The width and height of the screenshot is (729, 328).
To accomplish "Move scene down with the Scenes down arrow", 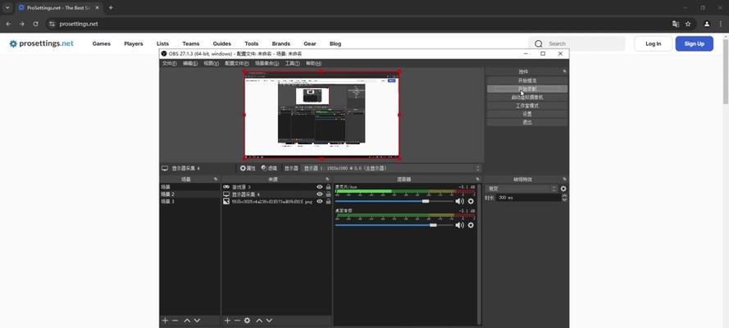I will coord(197,321).
